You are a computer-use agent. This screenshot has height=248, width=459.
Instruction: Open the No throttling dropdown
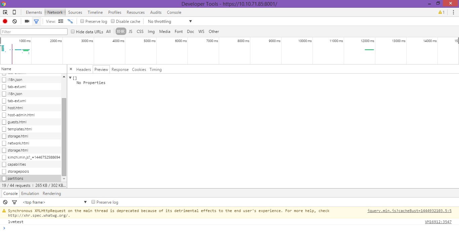tap(170, 22)
